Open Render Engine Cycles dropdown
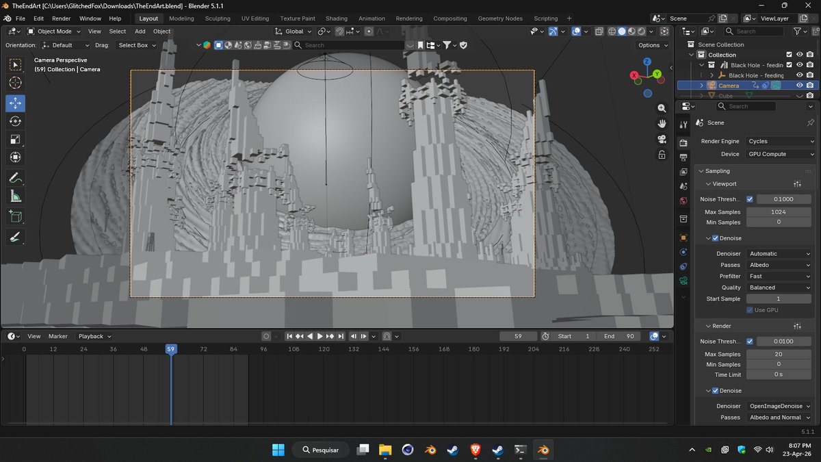Screen dimensions: 821x462 pos(779,142)
